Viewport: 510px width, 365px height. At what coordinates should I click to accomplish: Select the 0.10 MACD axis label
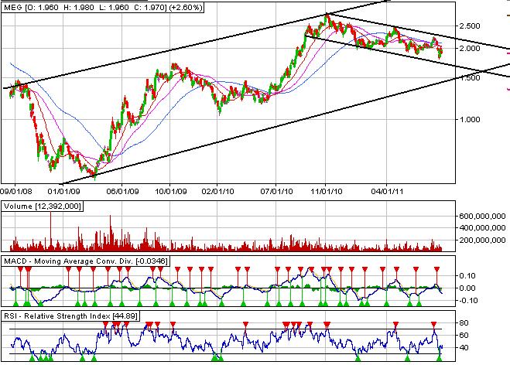(x=467, y=275)
